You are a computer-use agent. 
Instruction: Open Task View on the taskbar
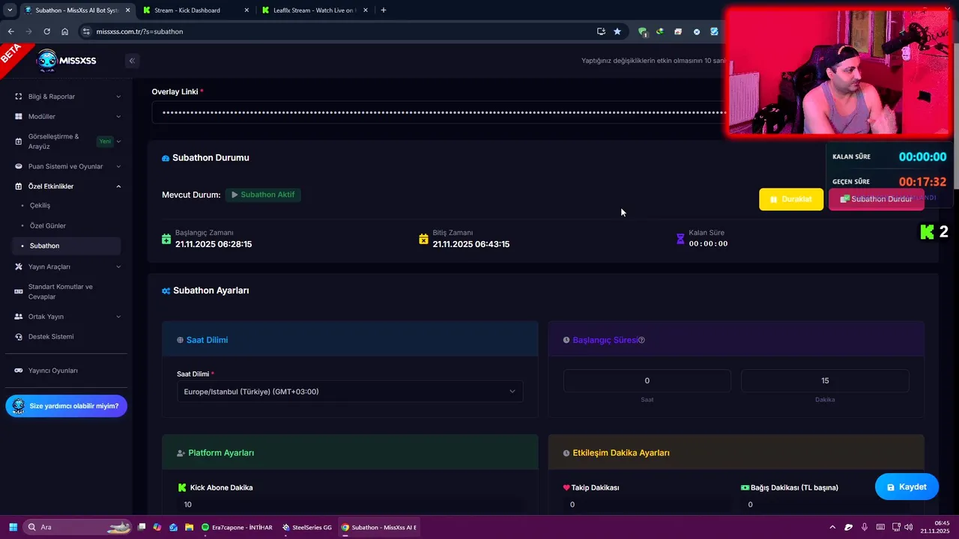(x=141, y=527)
